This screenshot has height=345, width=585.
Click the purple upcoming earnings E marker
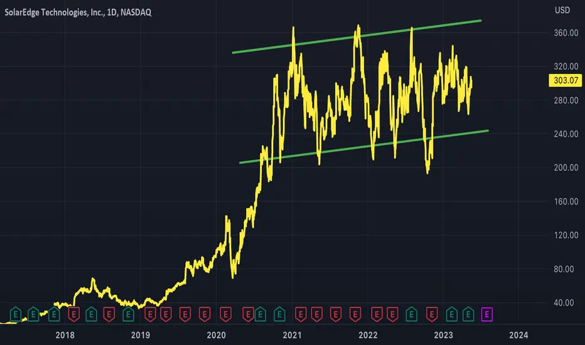tap(487, 314)
